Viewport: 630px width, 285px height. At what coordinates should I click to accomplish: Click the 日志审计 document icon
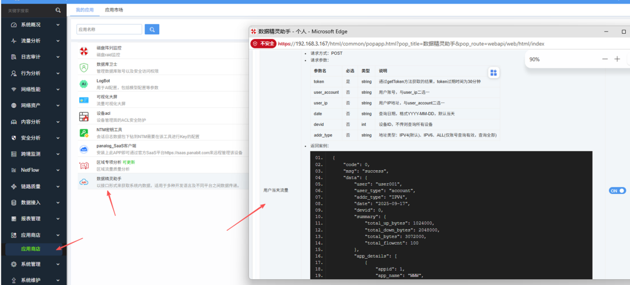point(13,57)
